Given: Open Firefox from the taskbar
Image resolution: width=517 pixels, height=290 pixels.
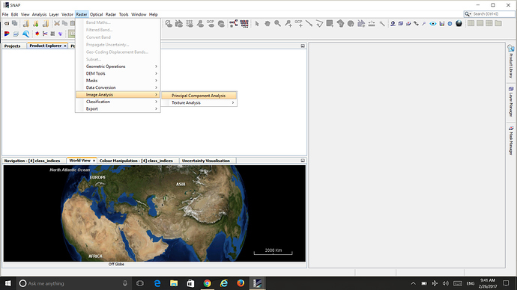Looking at the screenshot, I should 241,283.
